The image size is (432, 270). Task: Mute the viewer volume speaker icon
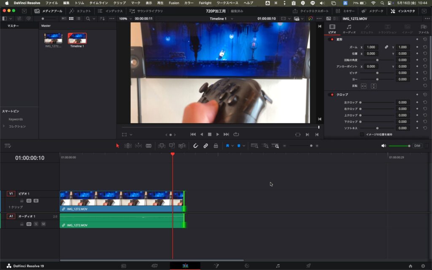click(x=383, y=146)
